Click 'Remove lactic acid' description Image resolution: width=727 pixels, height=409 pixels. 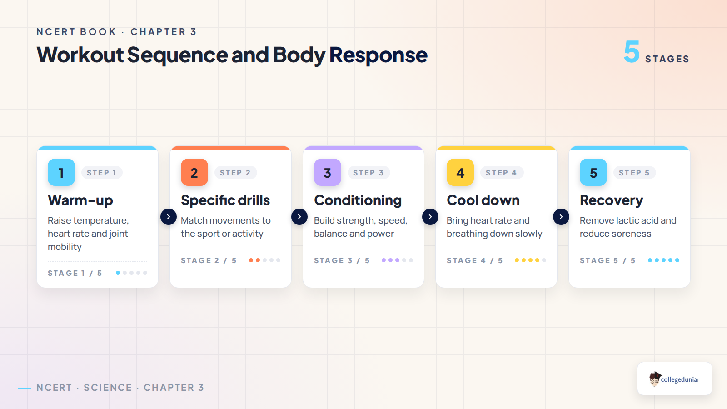coord(628,227)
